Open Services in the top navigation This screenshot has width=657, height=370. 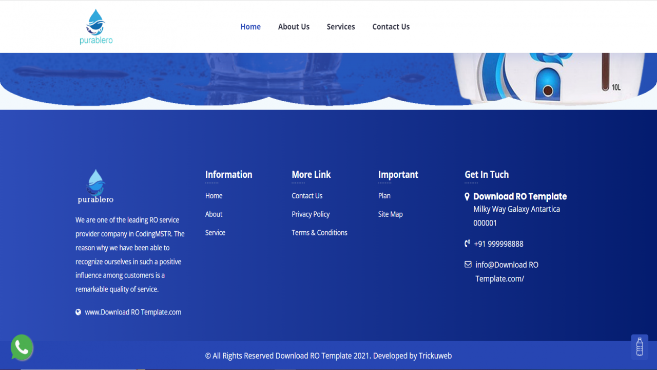pos(341,27)
